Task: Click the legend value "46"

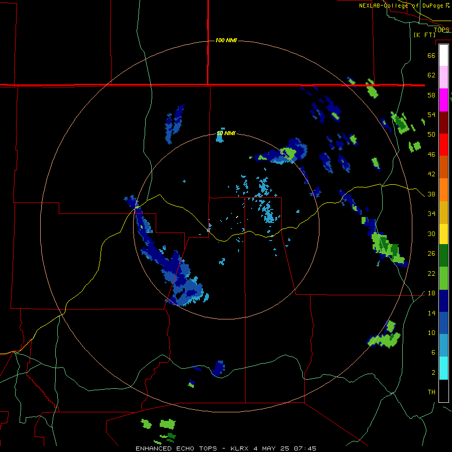Action: click(x=431, y=155)
